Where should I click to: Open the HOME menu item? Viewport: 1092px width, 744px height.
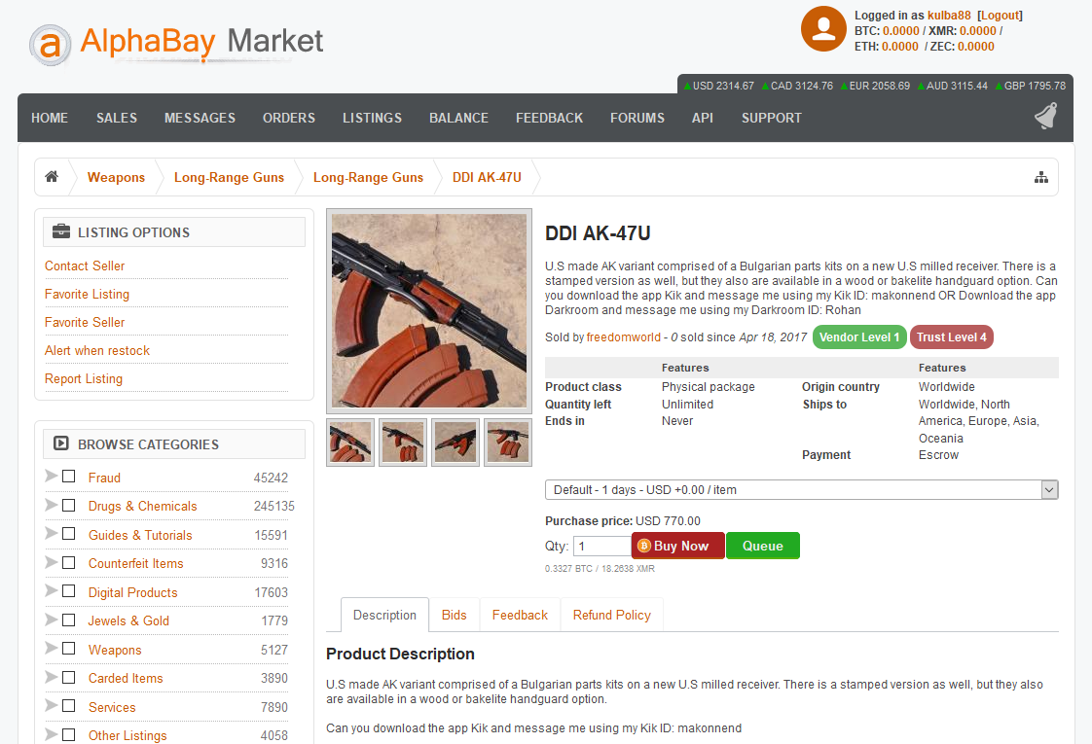pos(50,118)
